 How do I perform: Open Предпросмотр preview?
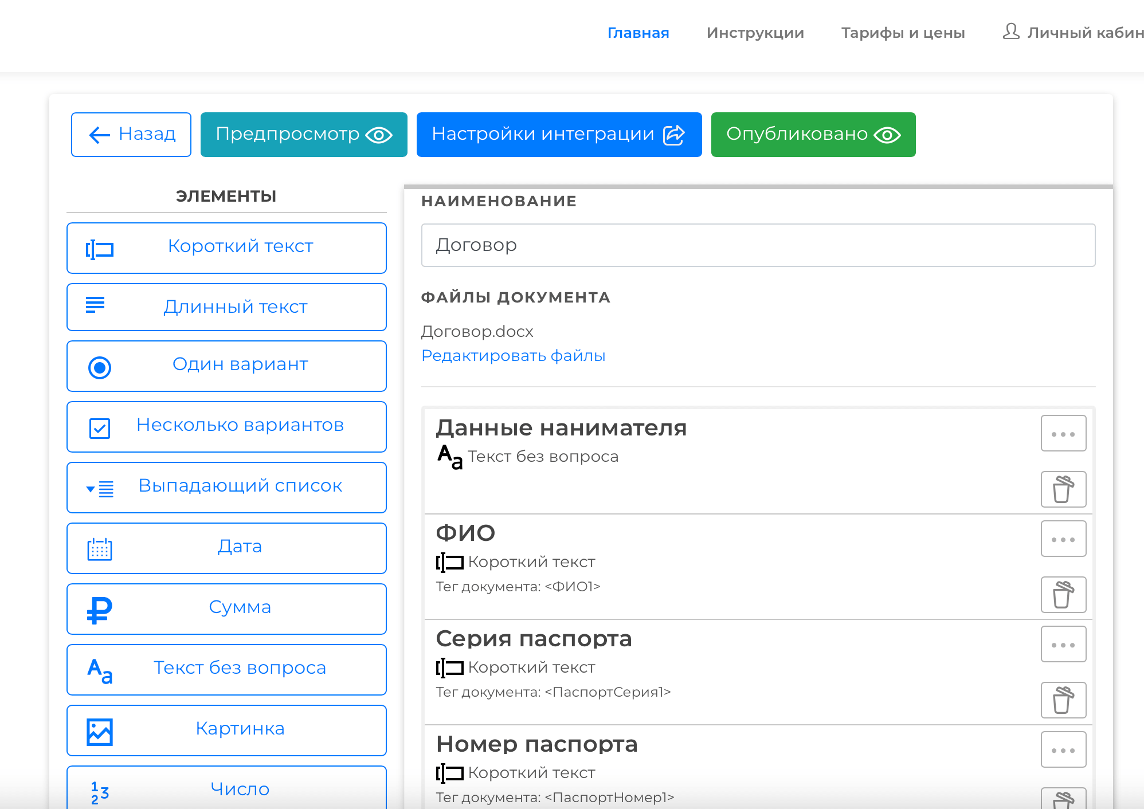304,135
